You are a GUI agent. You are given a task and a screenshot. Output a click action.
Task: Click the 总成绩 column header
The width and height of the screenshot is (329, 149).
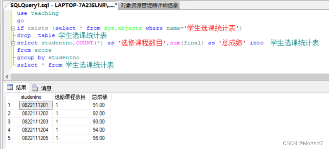[100, 97]
